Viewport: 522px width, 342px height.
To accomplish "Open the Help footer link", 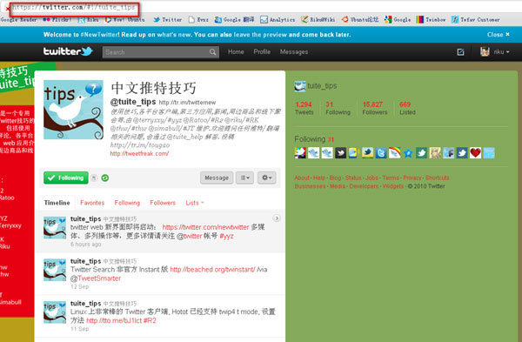I will [319, 178].
